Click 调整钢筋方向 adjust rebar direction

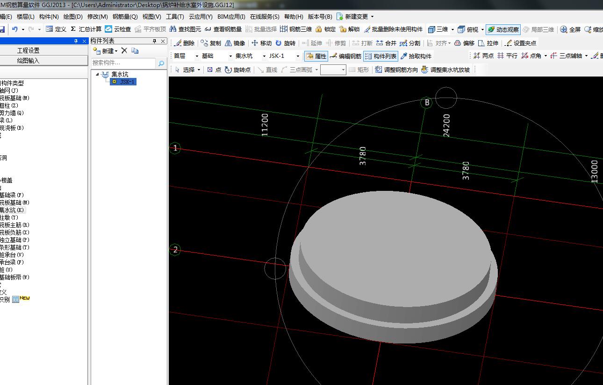point(396,70)
